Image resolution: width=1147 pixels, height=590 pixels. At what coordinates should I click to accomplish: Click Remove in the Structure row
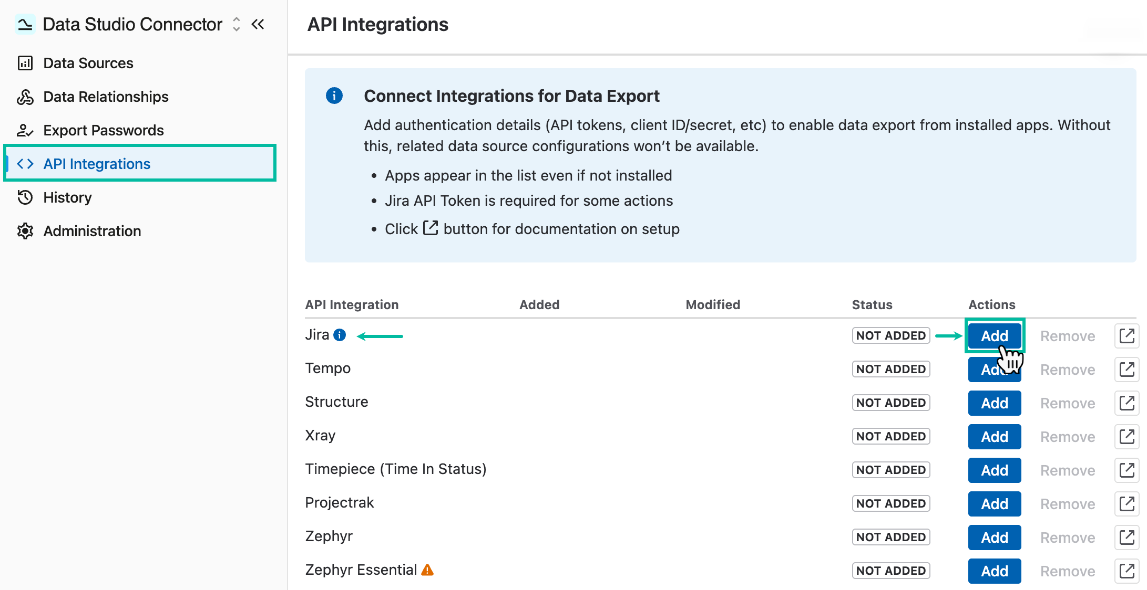coord(1068,403)
